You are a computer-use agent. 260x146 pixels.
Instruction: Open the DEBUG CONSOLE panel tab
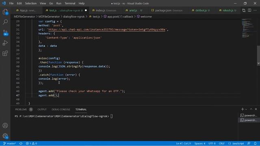pos(61,109)
